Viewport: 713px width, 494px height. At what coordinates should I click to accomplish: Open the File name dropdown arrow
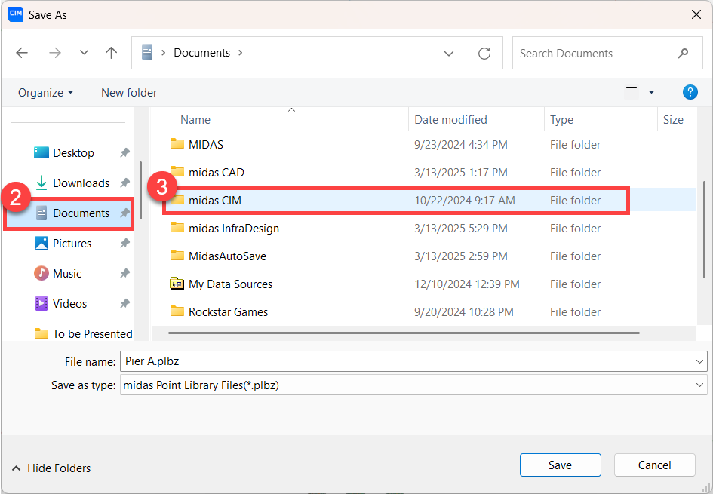(x=699, y=362)
